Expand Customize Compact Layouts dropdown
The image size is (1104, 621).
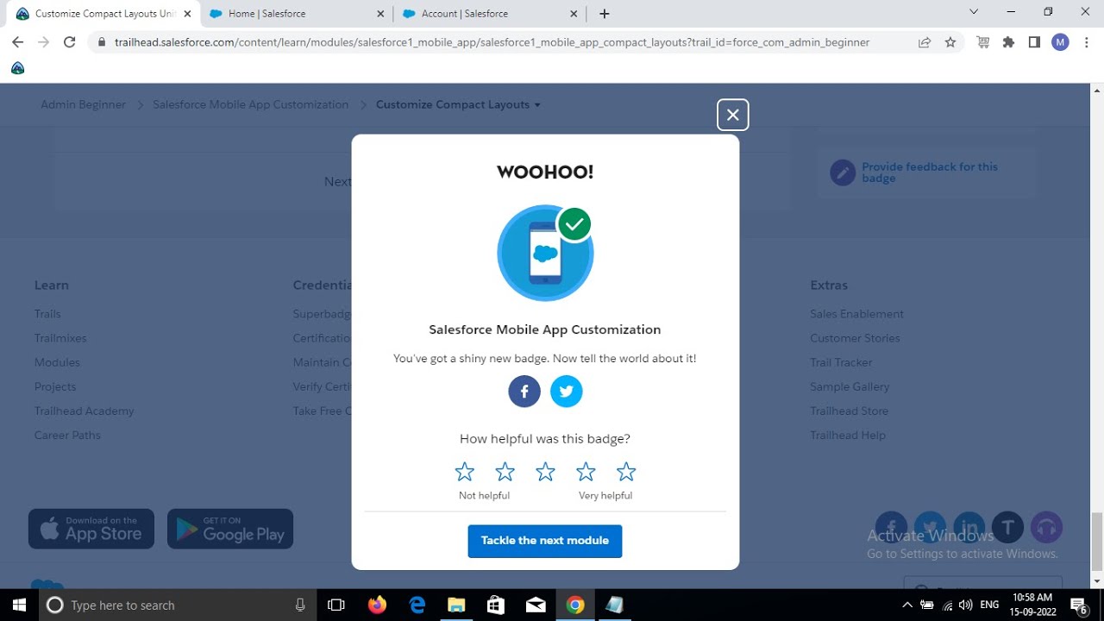tap(458, 104)
